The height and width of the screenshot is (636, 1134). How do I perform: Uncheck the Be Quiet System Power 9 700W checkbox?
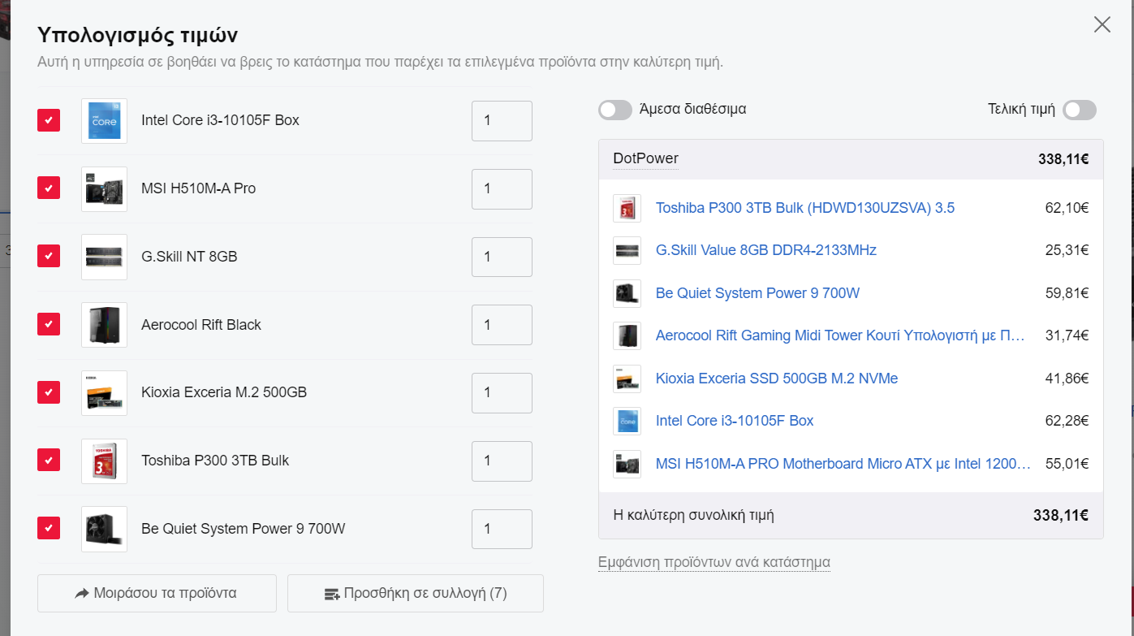49,528
